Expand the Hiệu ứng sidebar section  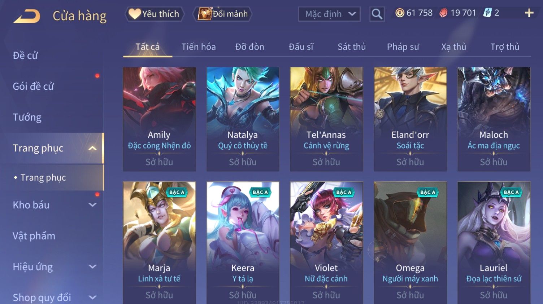tap(92, 266)
